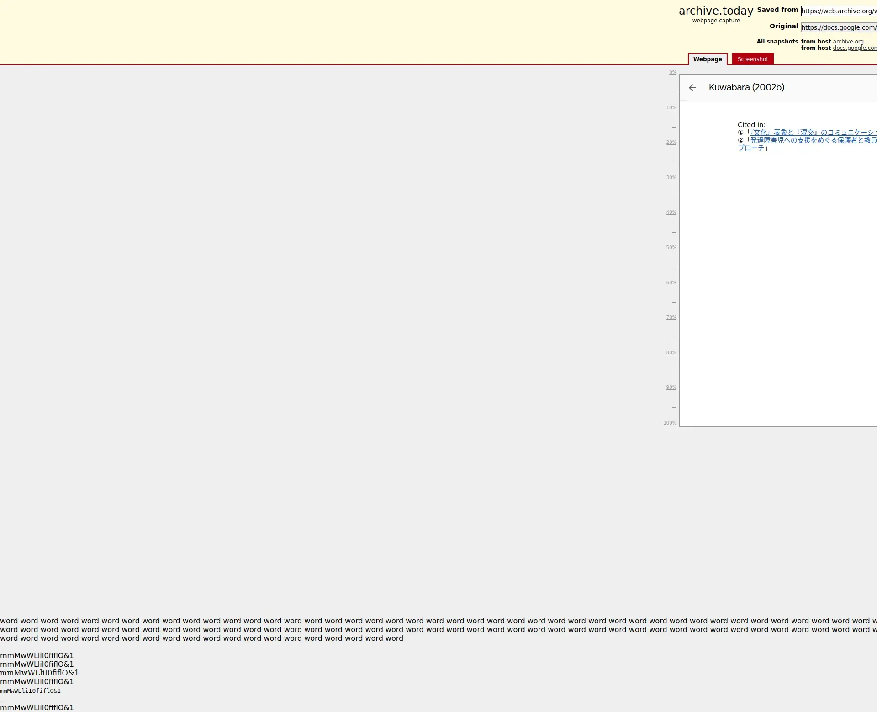
Task: Open archive.org host snapshots link
Action: 848,42
